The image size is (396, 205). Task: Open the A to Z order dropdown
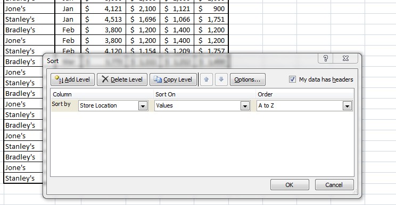[x=347, y=106]
